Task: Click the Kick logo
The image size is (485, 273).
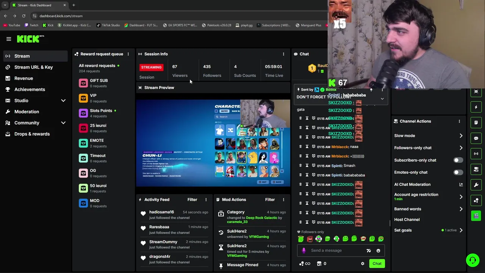Action: (30, 39)
